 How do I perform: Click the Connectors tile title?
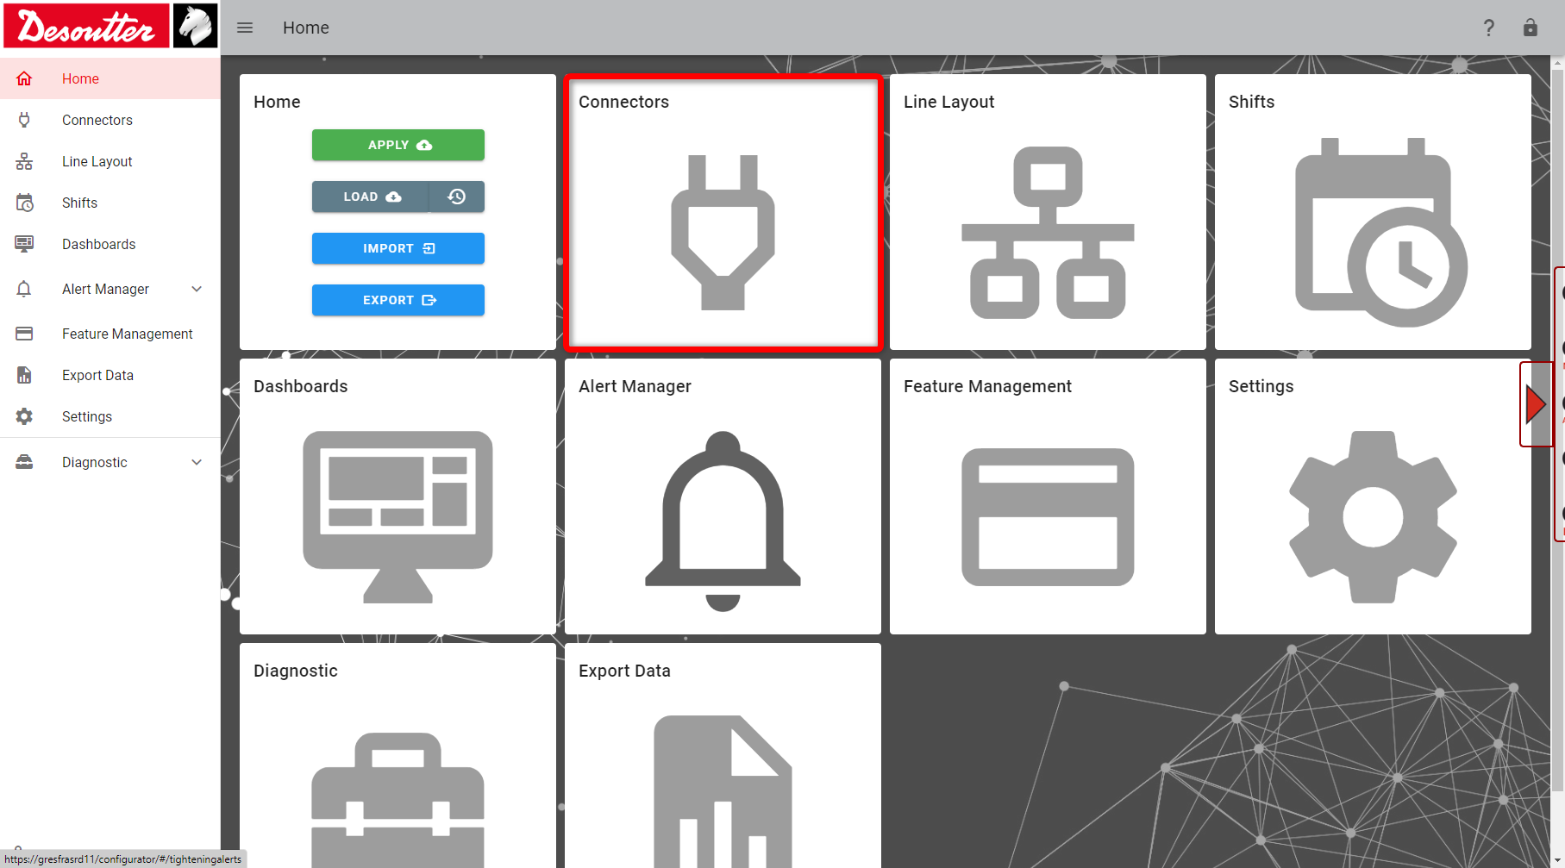pos(623,102)
